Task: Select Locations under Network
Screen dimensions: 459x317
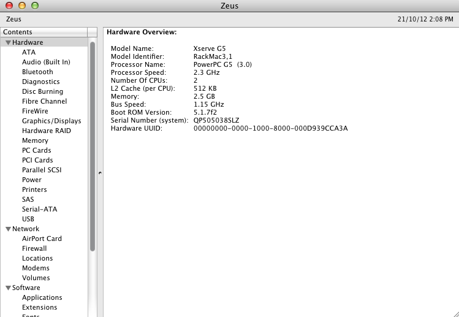Action: [x=37, y=258]
